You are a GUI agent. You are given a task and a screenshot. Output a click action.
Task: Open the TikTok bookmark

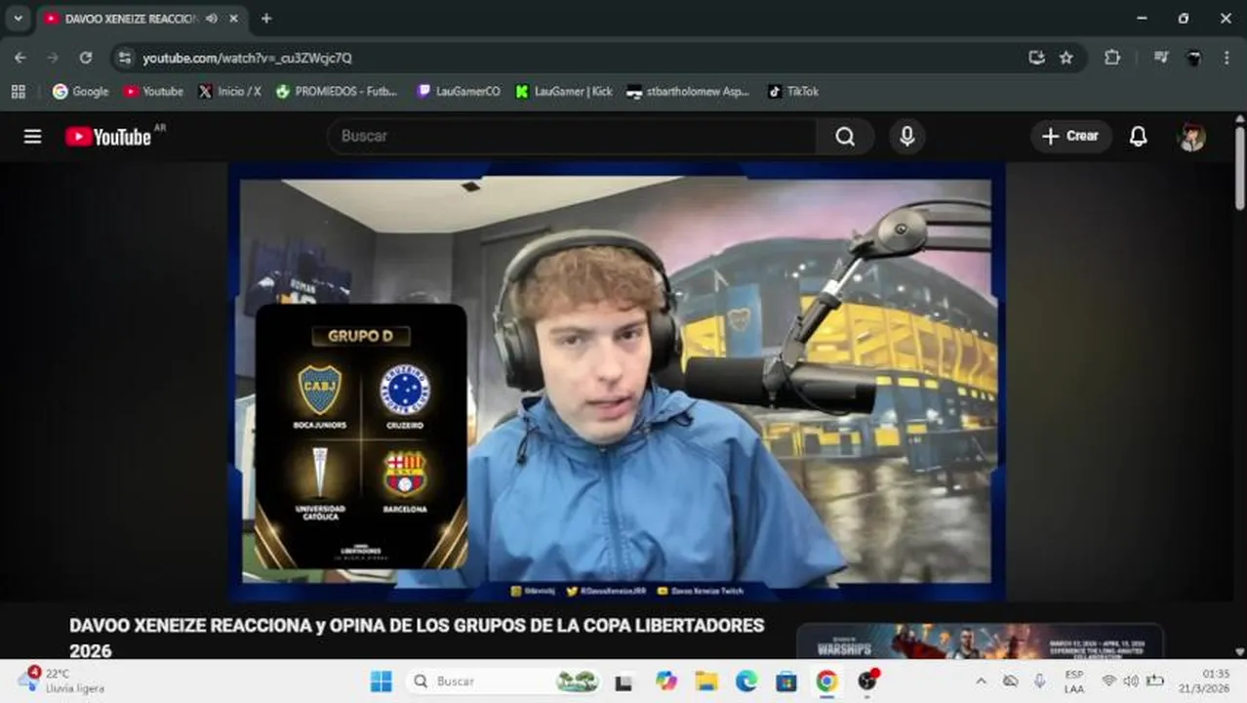[793, 91]
